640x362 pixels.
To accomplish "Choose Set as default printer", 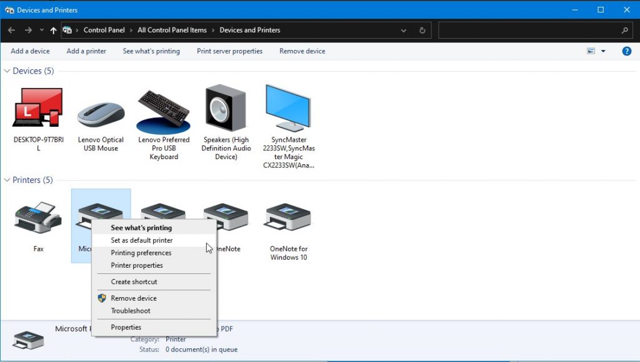I will pos(154,240).
